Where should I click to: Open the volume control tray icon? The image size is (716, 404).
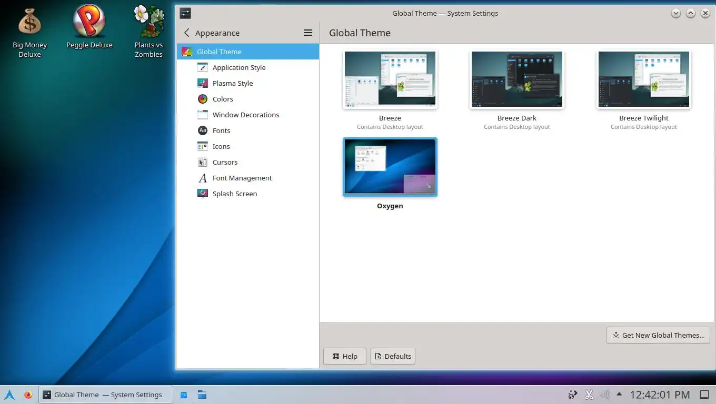click(x=605, y=395)
